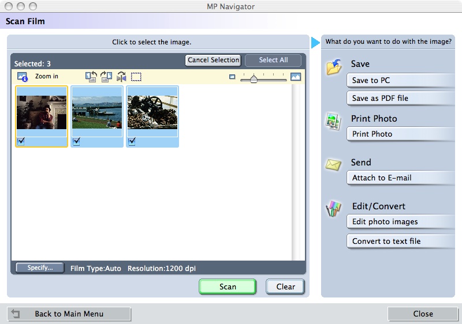Click the Save folder icon
Image resolution: width=462 pixels, height=324 pixels.
tap(334, 67)
